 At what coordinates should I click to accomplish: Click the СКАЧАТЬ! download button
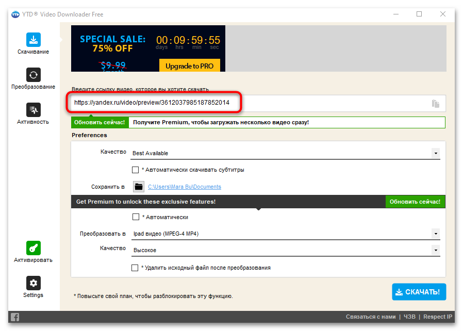[x=419, y=292]
